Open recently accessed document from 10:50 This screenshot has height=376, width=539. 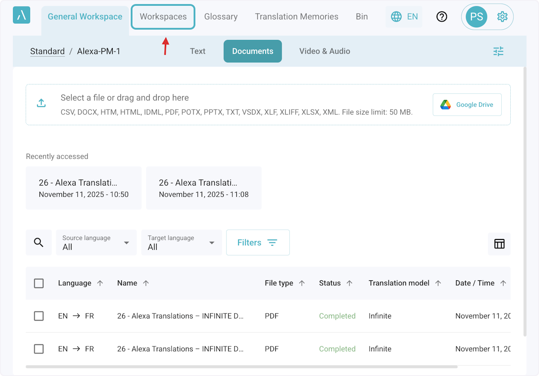(84, 188)
